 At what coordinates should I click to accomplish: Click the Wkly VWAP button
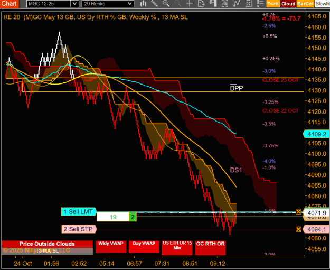[111, 246]
